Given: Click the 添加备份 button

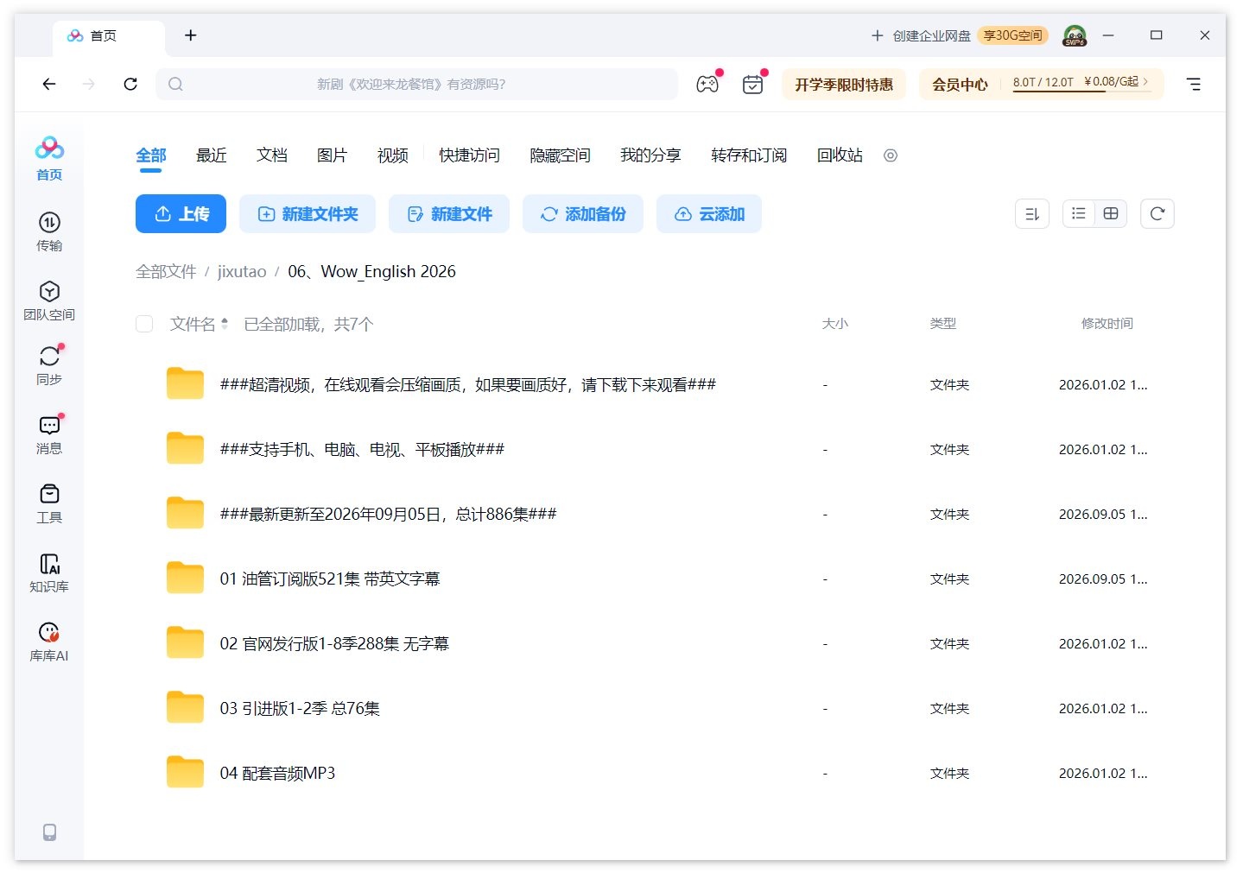Looking at the screenshot, I should (x=583, y=214).
